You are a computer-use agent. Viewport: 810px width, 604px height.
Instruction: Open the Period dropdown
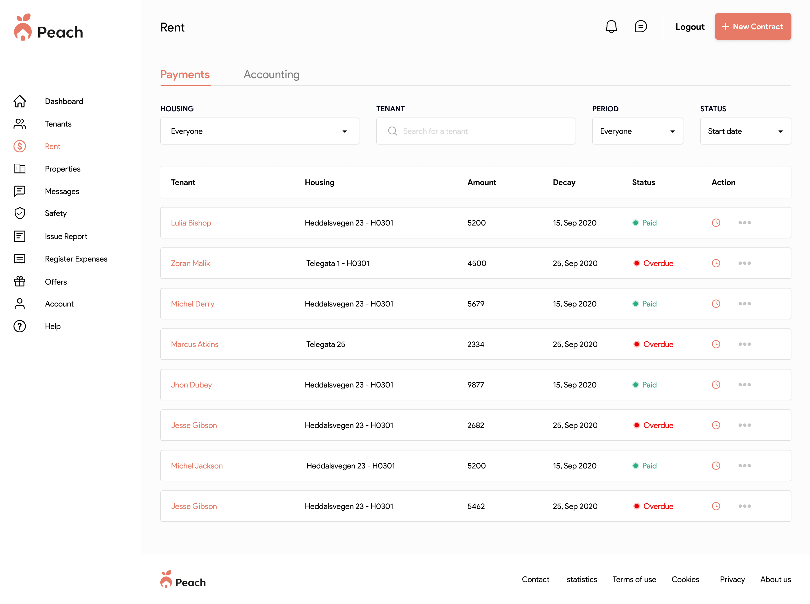(x=637, y=131)
